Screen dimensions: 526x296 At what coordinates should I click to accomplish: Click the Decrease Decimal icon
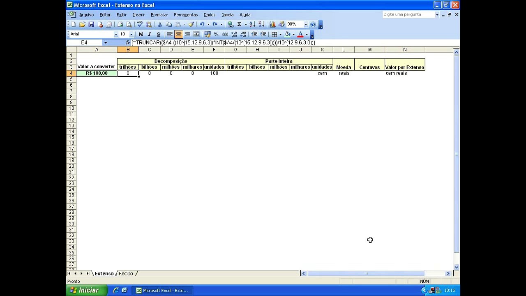pyautogui.click(x=243, y=34)
